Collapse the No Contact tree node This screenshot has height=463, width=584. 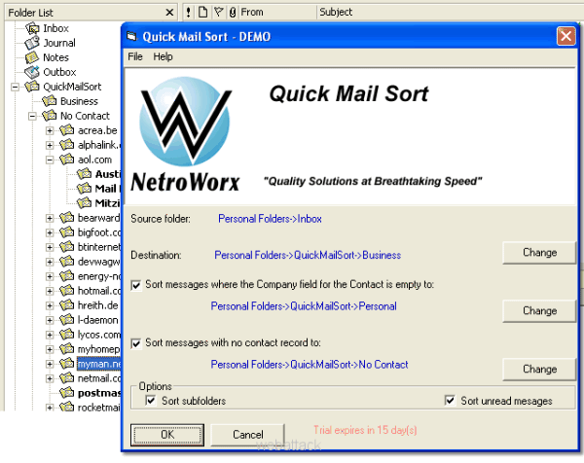coord(32,116)
